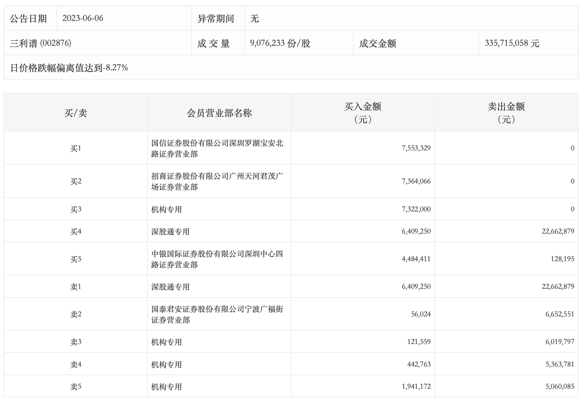Click 深股通专用 in the 买4 row
The image size is (584, 402).
point(170,232)
